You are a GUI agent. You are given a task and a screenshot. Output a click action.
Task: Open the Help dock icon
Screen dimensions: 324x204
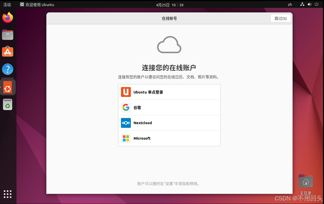[x=8, y=69]
